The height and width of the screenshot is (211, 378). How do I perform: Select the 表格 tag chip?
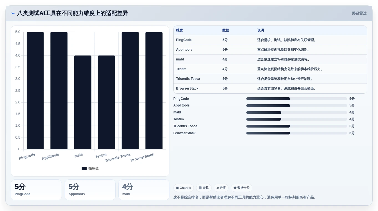point(204,188)
